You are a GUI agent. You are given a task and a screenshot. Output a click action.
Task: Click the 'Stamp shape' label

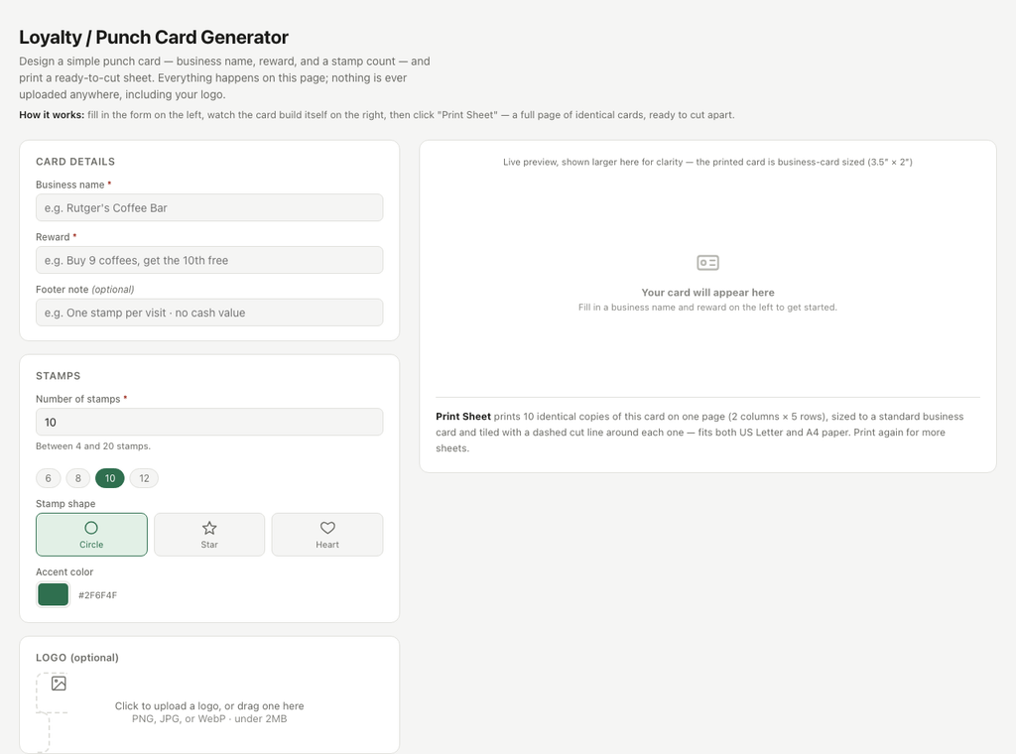(x=65, y=504)
